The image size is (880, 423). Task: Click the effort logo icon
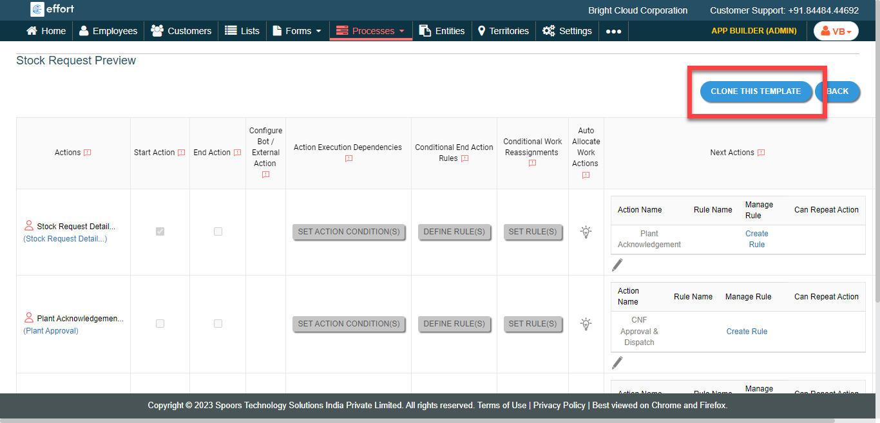pyautogui.click(x=37, y=9)
